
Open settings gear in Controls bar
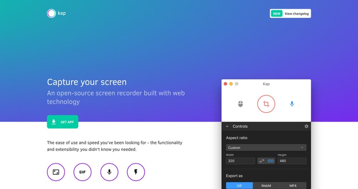[x=307, y=126]
